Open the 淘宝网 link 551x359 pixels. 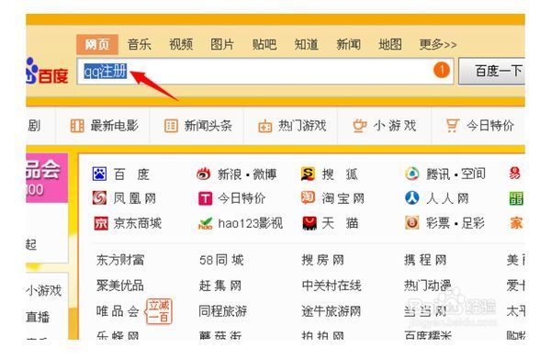343,198
